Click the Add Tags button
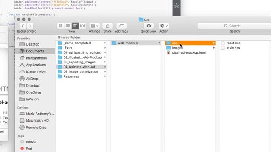The height and width of the screenshot is (152, 271). (122, 26)
